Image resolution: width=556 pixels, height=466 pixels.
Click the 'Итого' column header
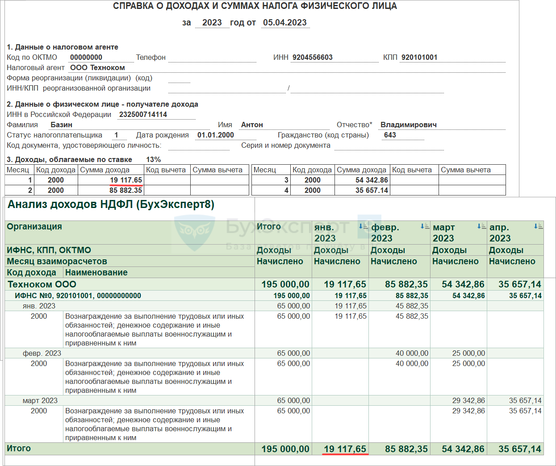point(283,232)
